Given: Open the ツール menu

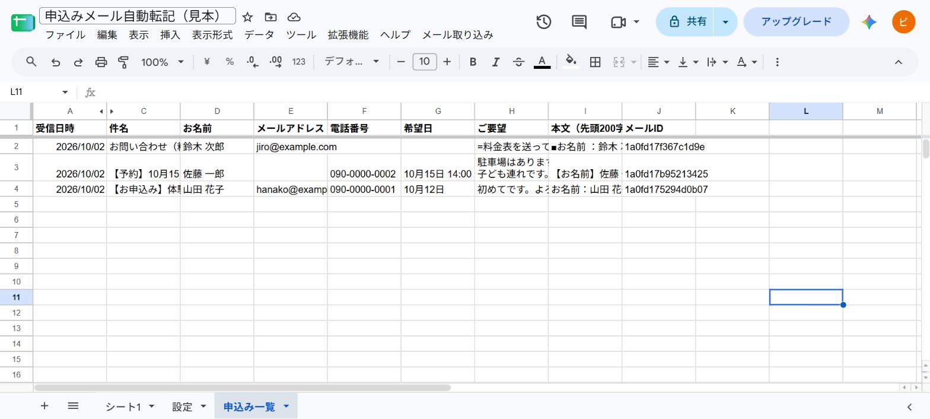Looking at the screenshot, I should (x=301, y=35).
